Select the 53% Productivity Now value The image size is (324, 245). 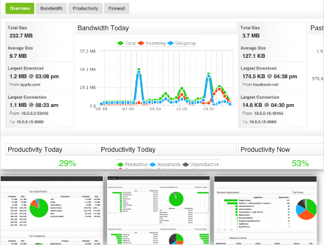tap(300, 163)
